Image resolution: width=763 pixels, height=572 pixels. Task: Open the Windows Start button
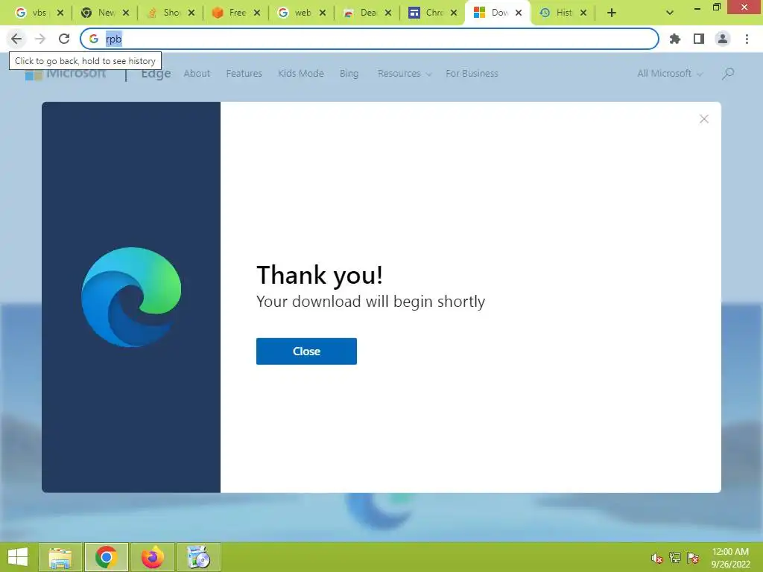(18, 557)
